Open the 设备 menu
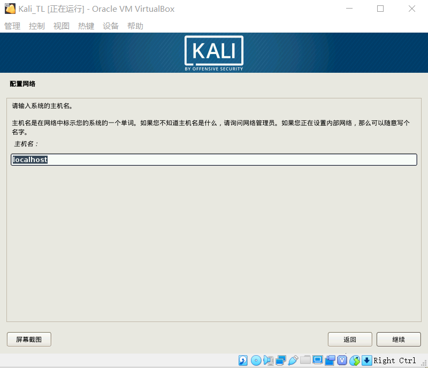Image resolution: width=428 pixels, height=368 pixels. [111, 26]
